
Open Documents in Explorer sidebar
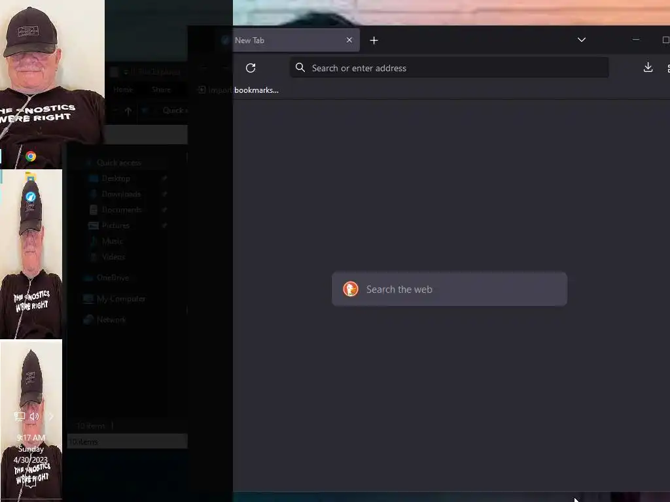(x=122, y=210)
